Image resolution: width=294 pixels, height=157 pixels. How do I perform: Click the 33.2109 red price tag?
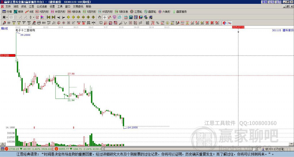pyautogui.click(x=8, y=55)
